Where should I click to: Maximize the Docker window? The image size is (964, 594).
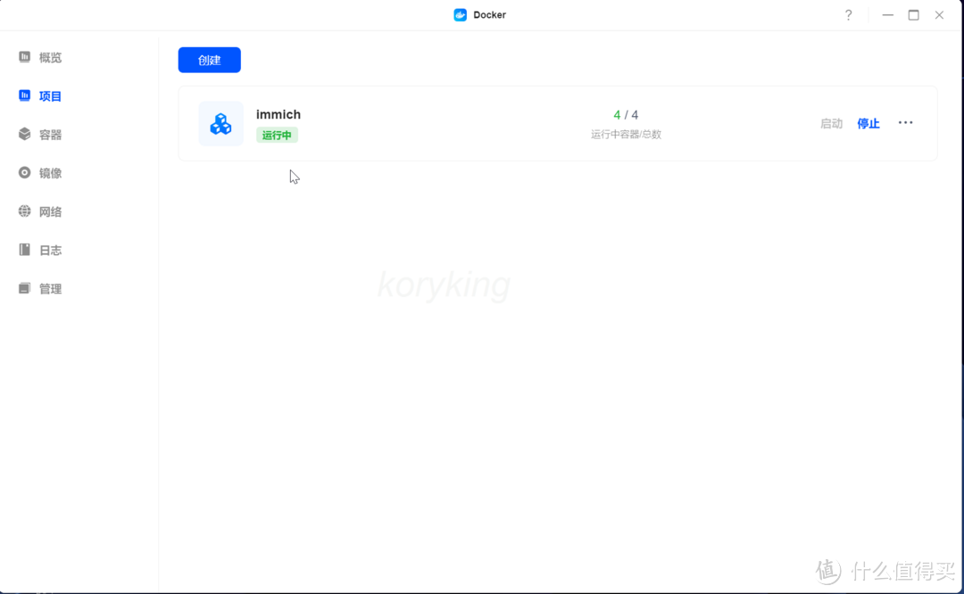click(x=913, y=15)
